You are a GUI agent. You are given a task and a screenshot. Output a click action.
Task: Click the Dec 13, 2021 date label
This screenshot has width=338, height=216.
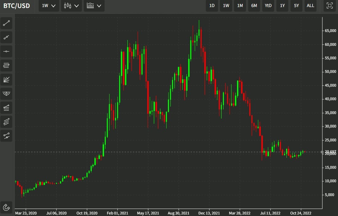pos(209,213)
